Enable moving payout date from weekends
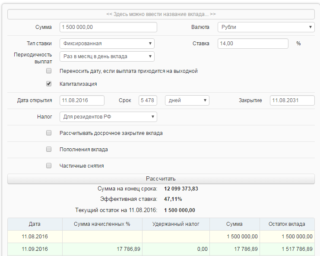The image size is (320, 256). click(49, 71)
